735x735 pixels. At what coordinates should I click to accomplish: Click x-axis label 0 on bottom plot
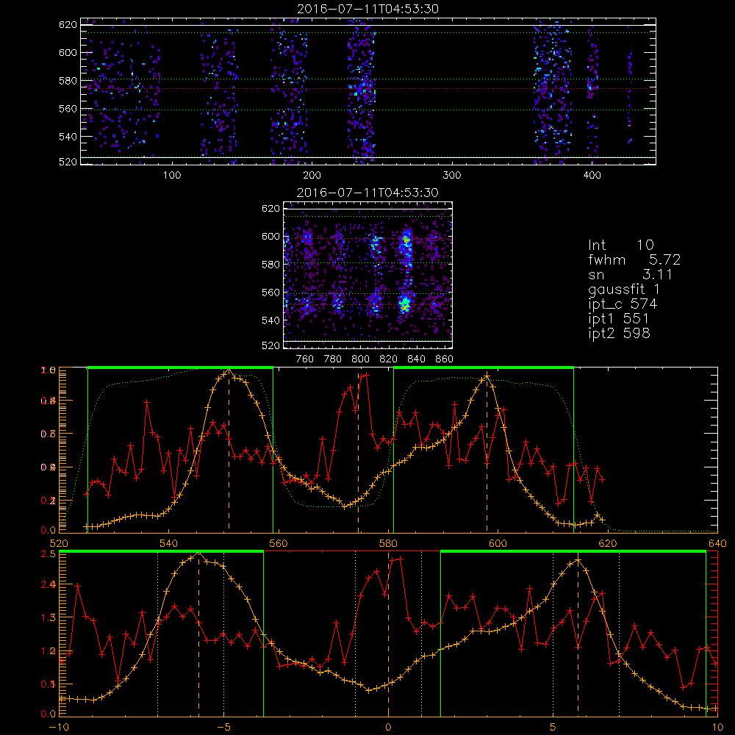point(388,727)
